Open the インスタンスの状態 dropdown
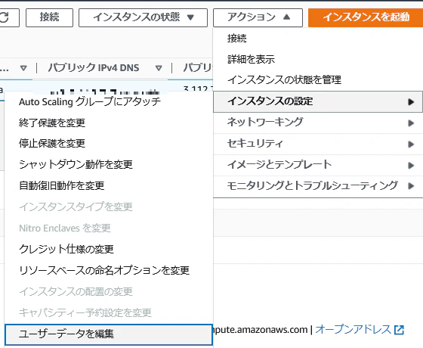423x348 pixels. click(x=143, y=17)
